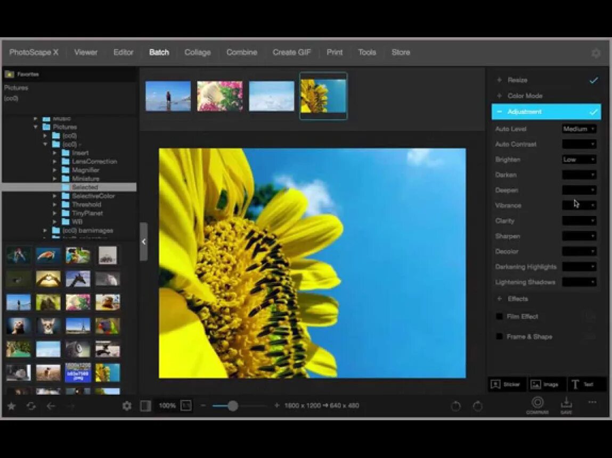The width and height of the screenshot is (612, 458).
Task: Collapse the Pictures folder in tree
Action: [x=36, y=127]
